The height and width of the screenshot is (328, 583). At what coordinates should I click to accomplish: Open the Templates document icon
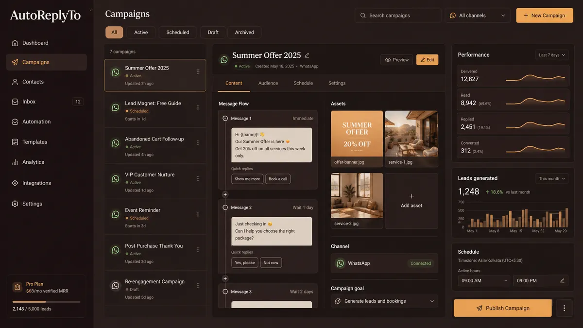pos(15,142)
